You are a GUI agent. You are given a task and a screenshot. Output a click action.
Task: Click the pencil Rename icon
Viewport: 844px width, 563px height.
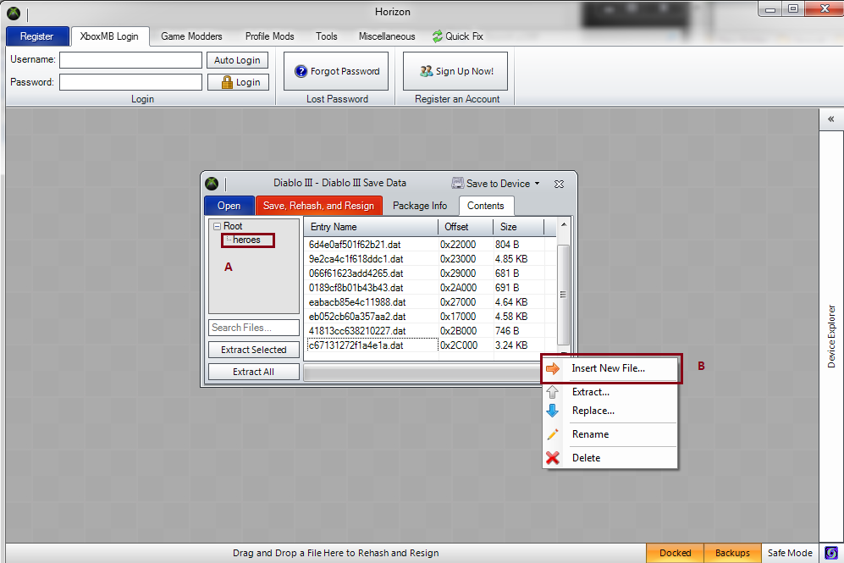553,434
